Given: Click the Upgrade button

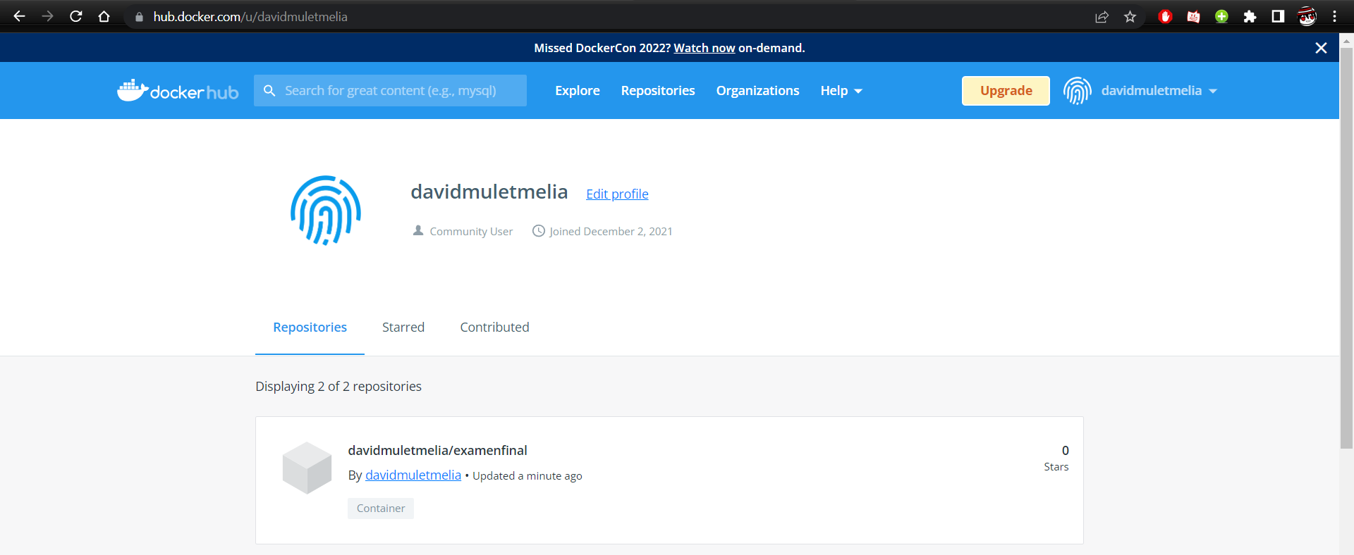Looking at the screenshot, I should 1006,91.
